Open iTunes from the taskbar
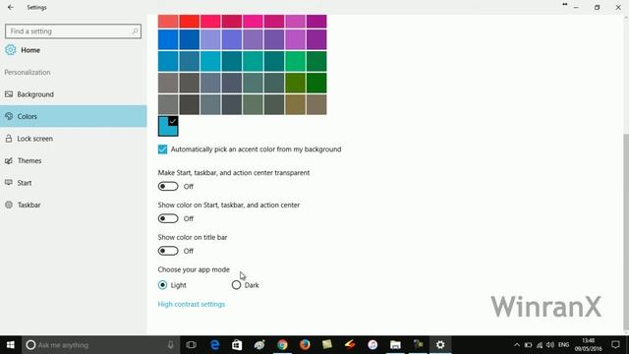 372,345
